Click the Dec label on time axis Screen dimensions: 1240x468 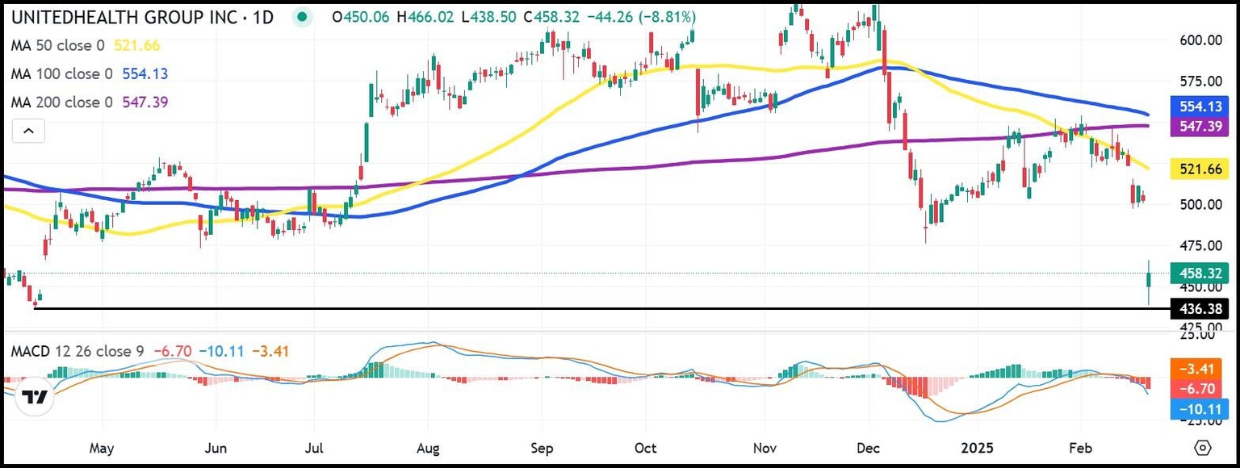click(x=868, y=447)
